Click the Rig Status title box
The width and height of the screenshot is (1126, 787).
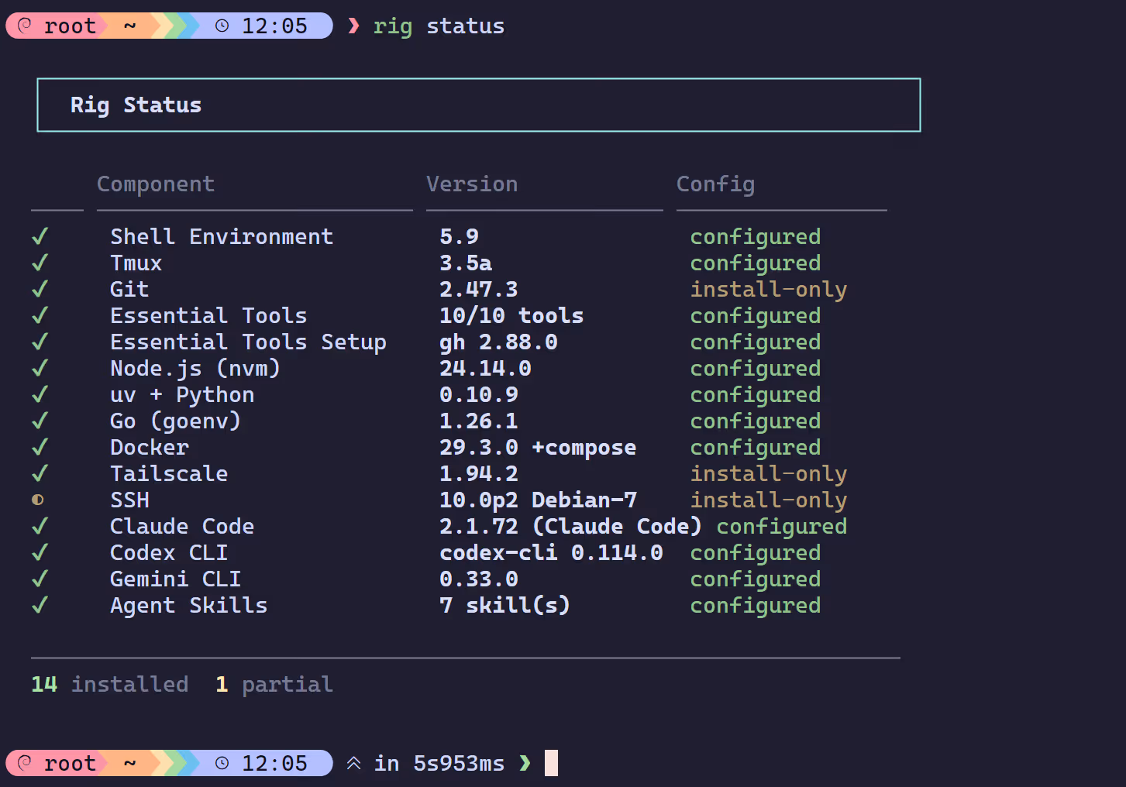478,105
